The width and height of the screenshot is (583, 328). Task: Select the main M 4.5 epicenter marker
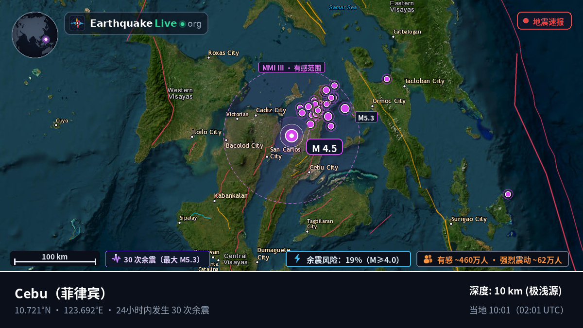291,136
